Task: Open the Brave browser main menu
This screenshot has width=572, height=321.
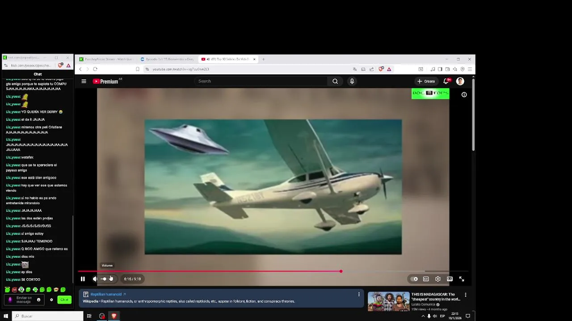Action: click(x=470, y=69)
